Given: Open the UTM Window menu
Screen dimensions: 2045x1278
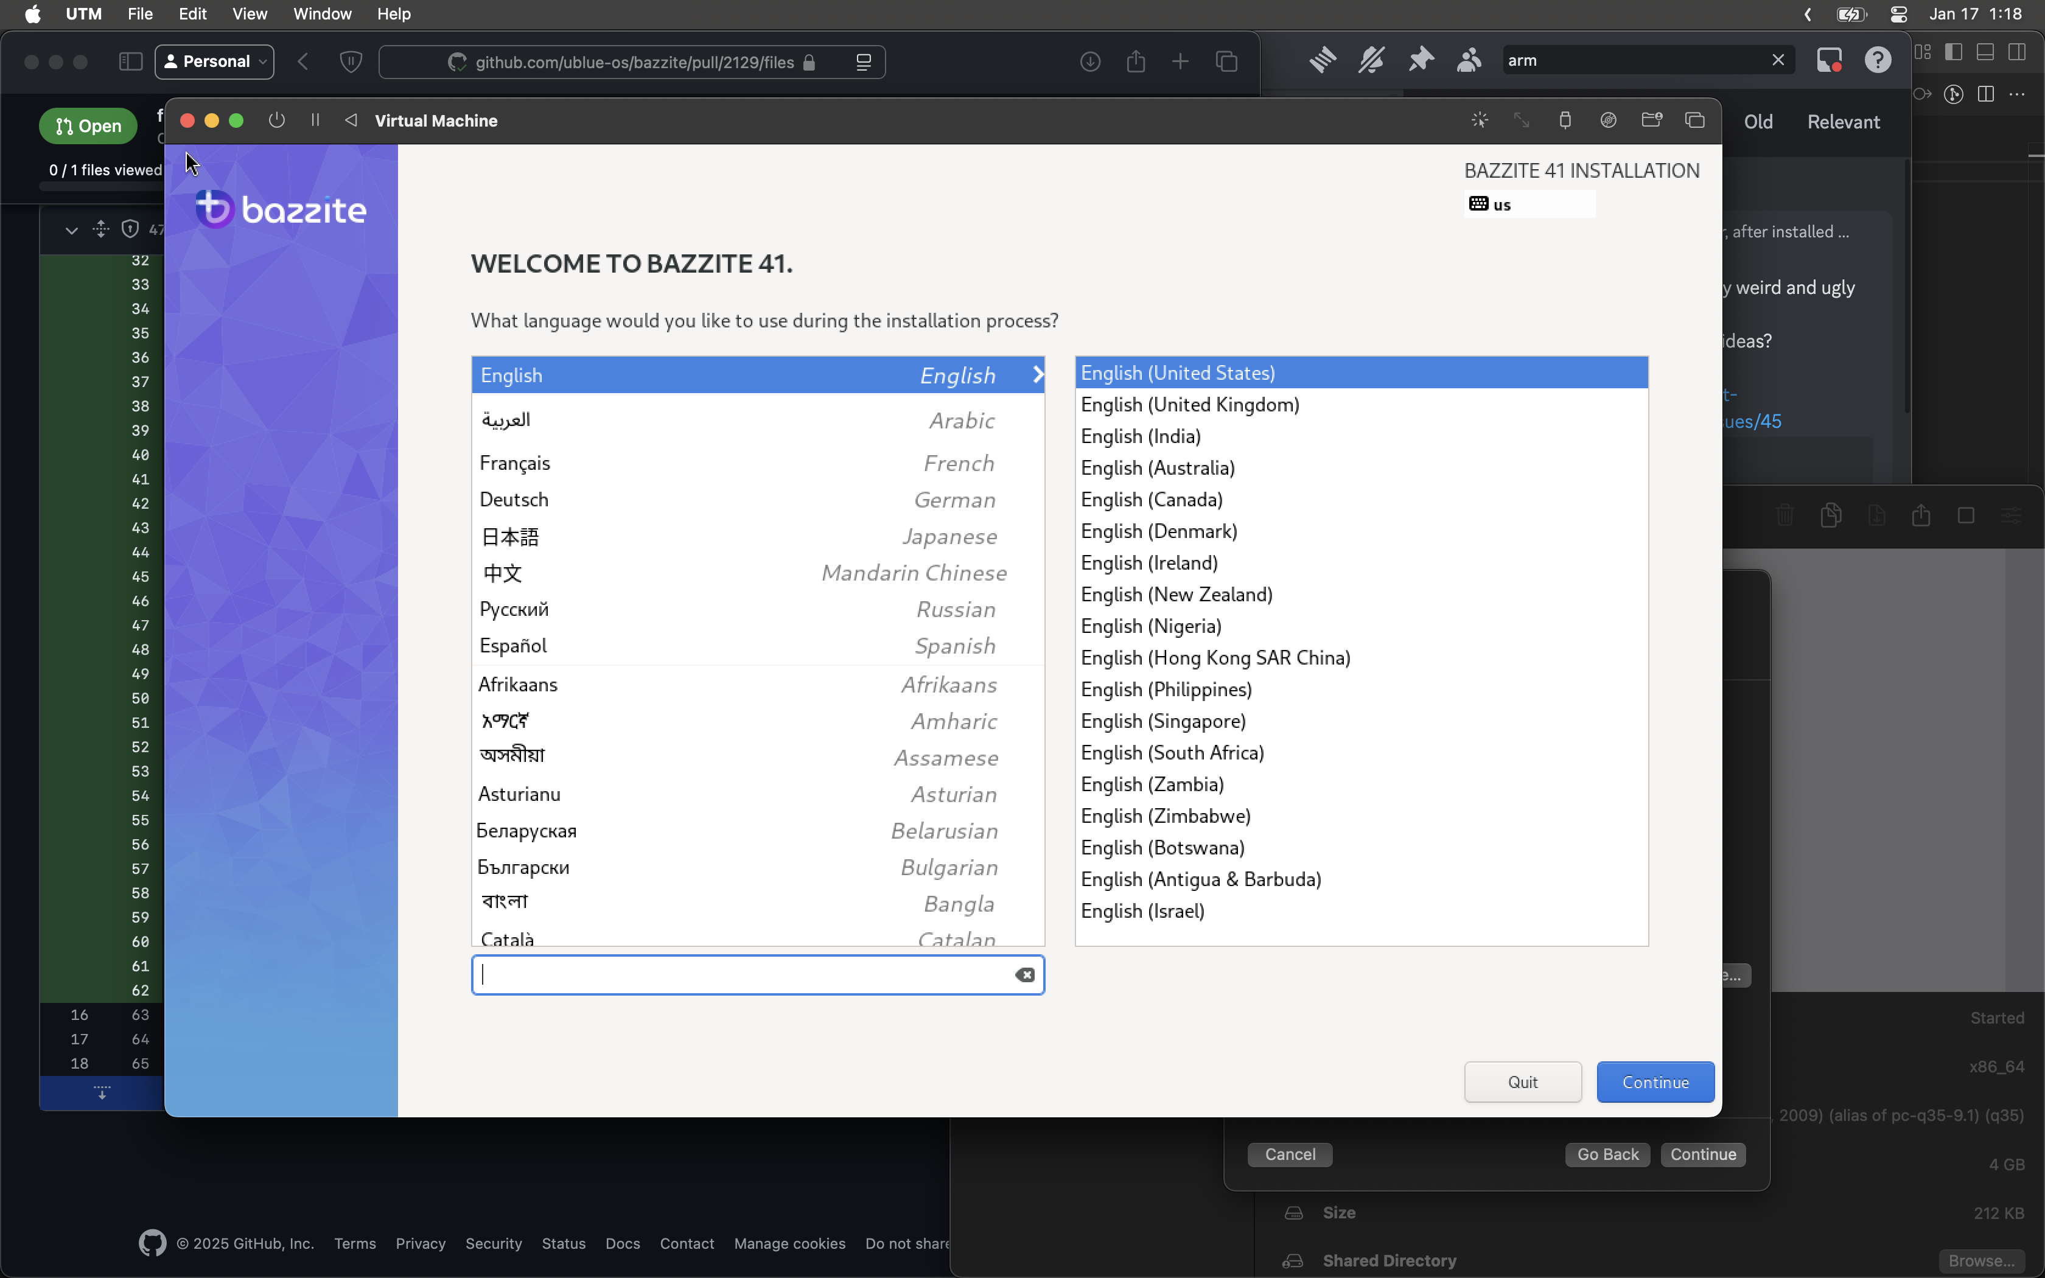Looking at the screenshot, I should [322, 13].
